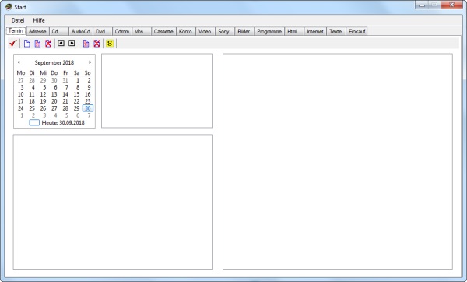Switch to the Programme tab

point(269,31)
